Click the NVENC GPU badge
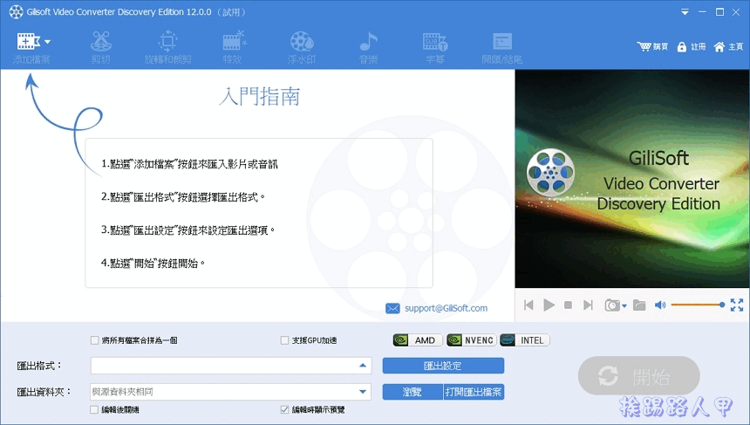Image resolution: width=750 pixels, height=425 pixels. [471, 340]
